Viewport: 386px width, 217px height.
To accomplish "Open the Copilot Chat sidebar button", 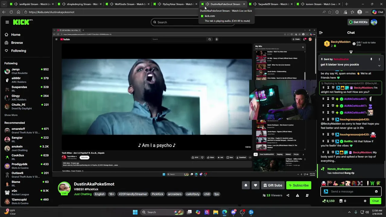I will [x=378, y=12].
